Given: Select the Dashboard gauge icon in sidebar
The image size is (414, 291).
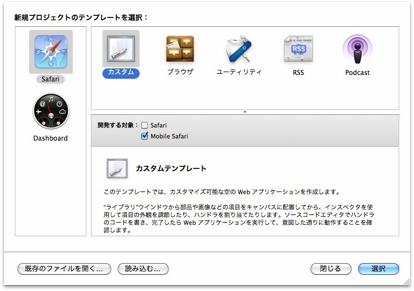Looking at the screenshot, I should pos(50,111).
